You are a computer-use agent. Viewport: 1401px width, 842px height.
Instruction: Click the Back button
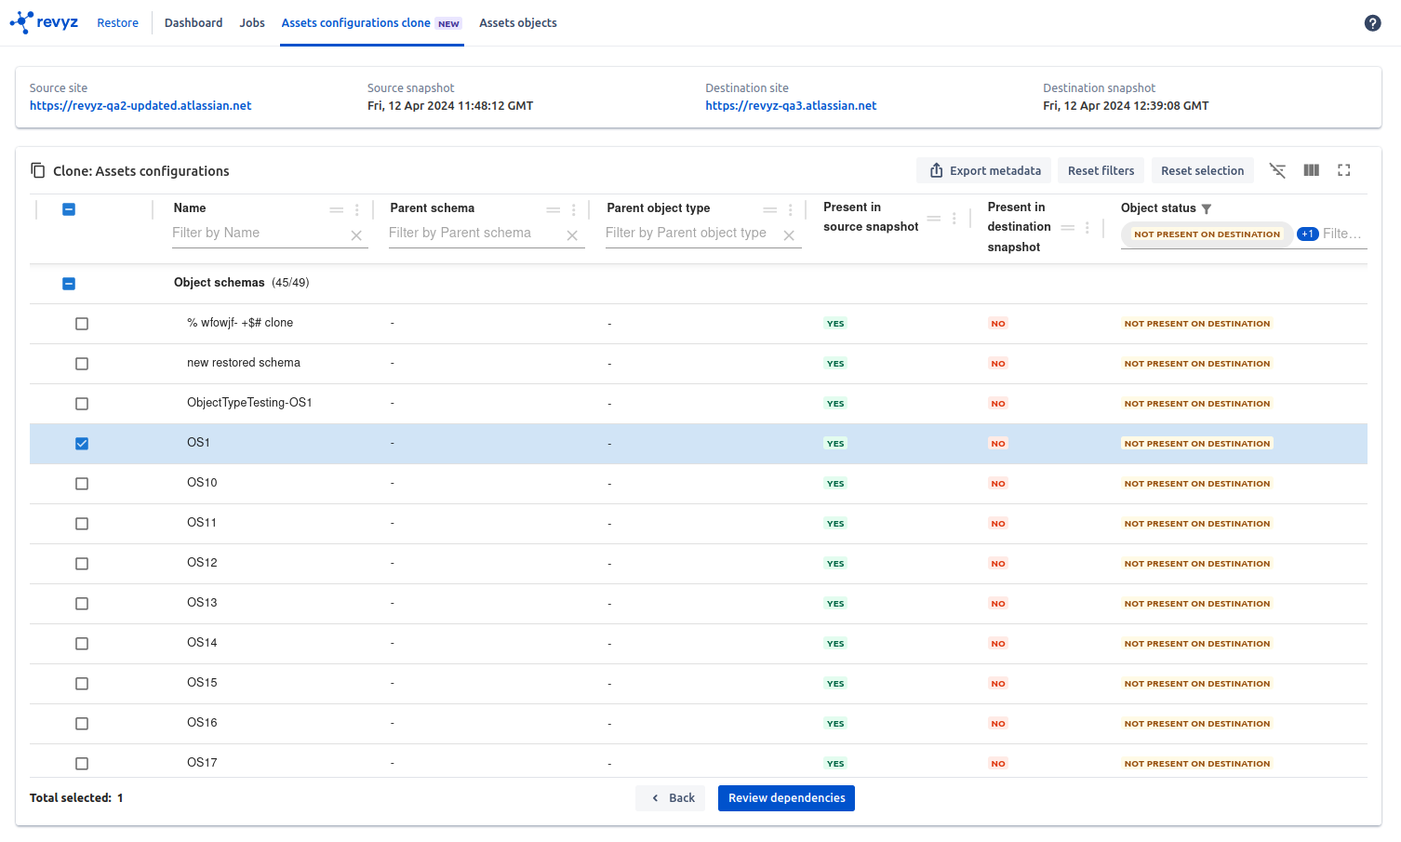click(x=671, y=798)
